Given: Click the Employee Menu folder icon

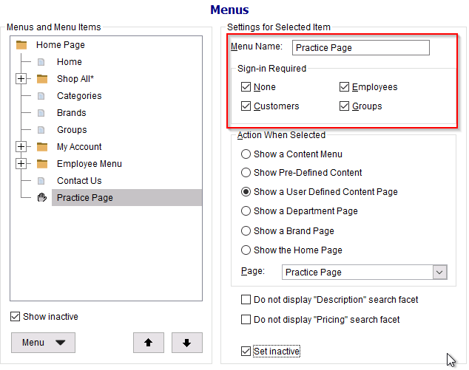Looking at the screenshot, I should (42, 164).
